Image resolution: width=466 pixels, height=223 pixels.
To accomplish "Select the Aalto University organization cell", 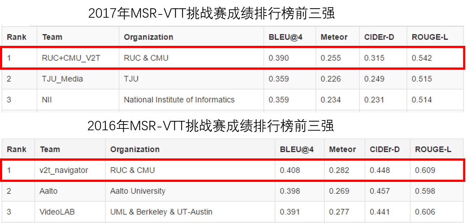I will [137, 191].
